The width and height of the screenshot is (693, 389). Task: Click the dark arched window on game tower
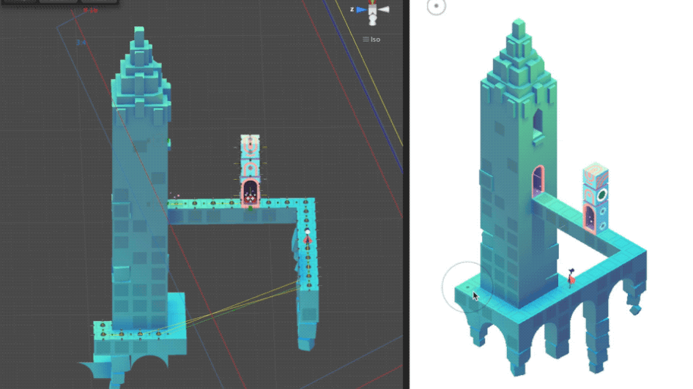point(538,124)
